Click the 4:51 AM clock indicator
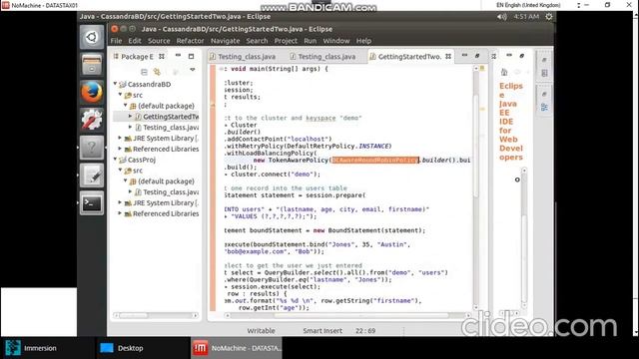 (x=526, y=17)
